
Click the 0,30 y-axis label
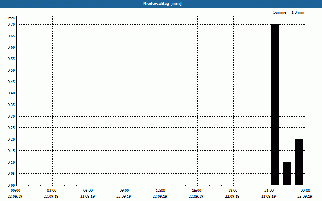[11, 116]
